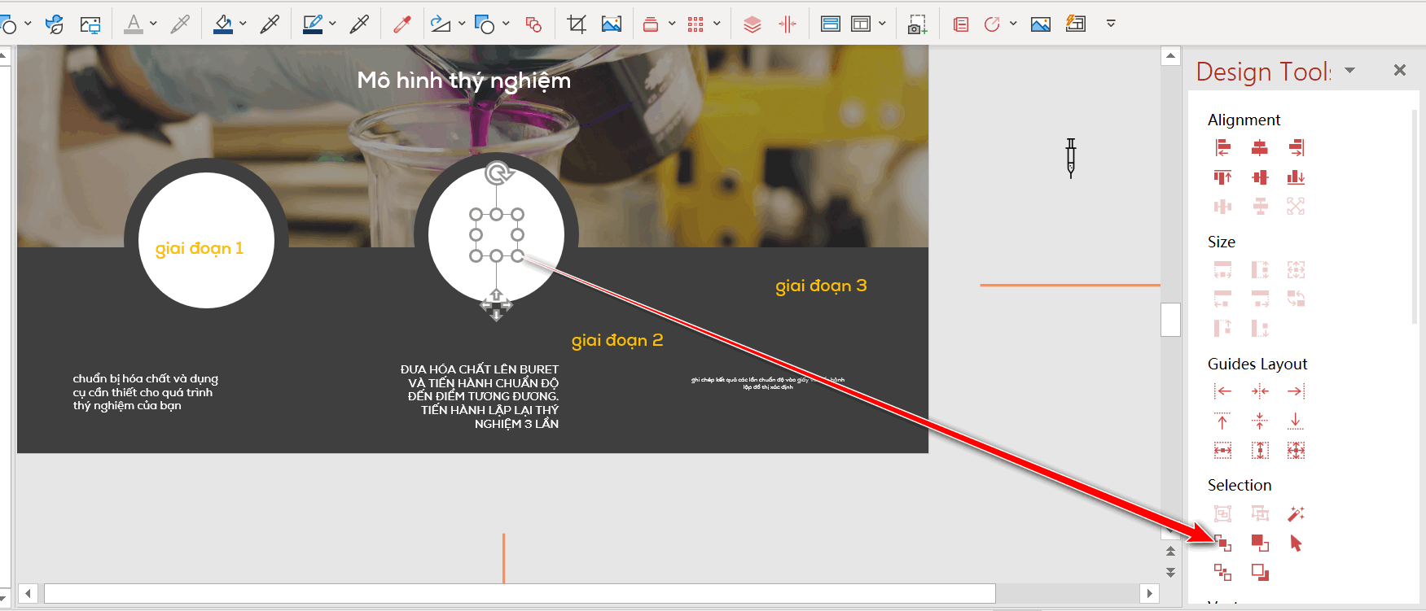Open the red arrange order dropdown arrow
The height and width of the screenshot is (611, 1426).
(x=672, y=24)
